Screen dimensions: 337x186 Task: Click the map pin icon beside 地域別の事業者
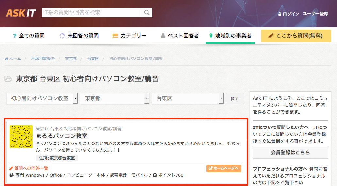(x=211, y=36)
